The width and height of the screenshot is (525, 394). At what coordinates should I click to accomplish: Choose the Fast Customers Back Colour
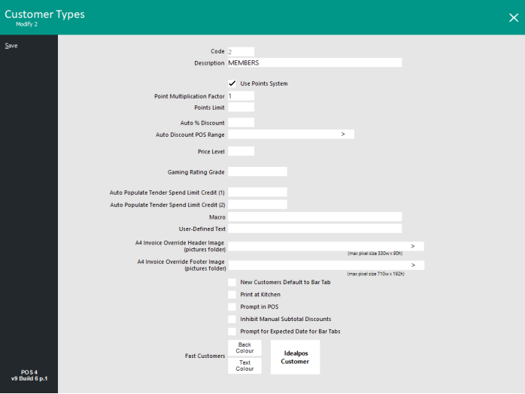coord(244,348)
